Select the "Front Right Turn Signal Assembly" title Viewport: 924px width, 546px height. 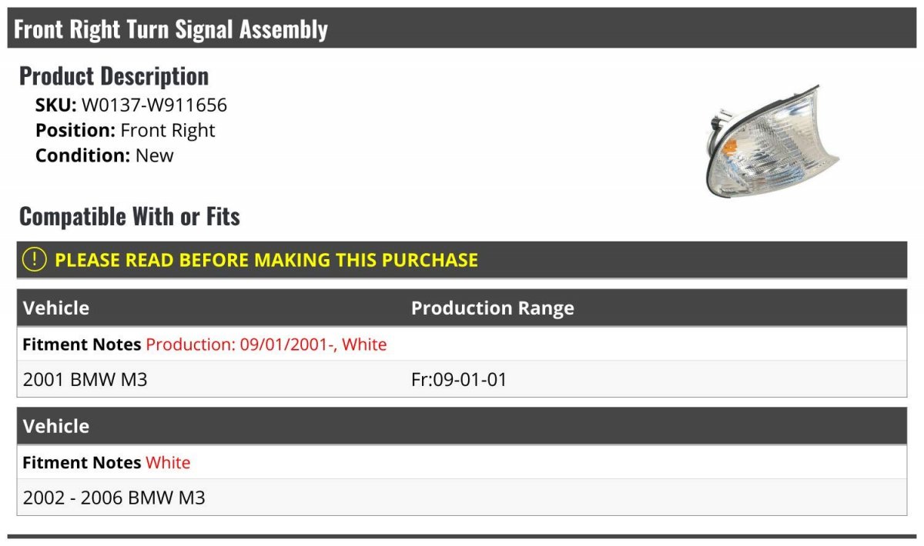(x=171, y=29)
